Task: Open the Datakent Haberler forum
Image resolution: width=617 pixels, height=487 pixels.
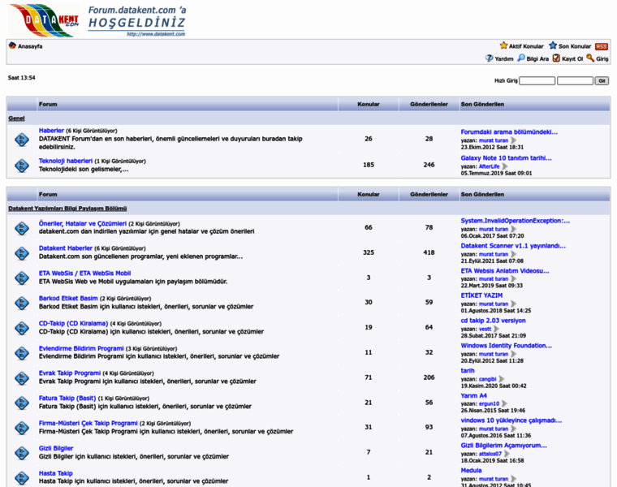Action: click(65, 248)
